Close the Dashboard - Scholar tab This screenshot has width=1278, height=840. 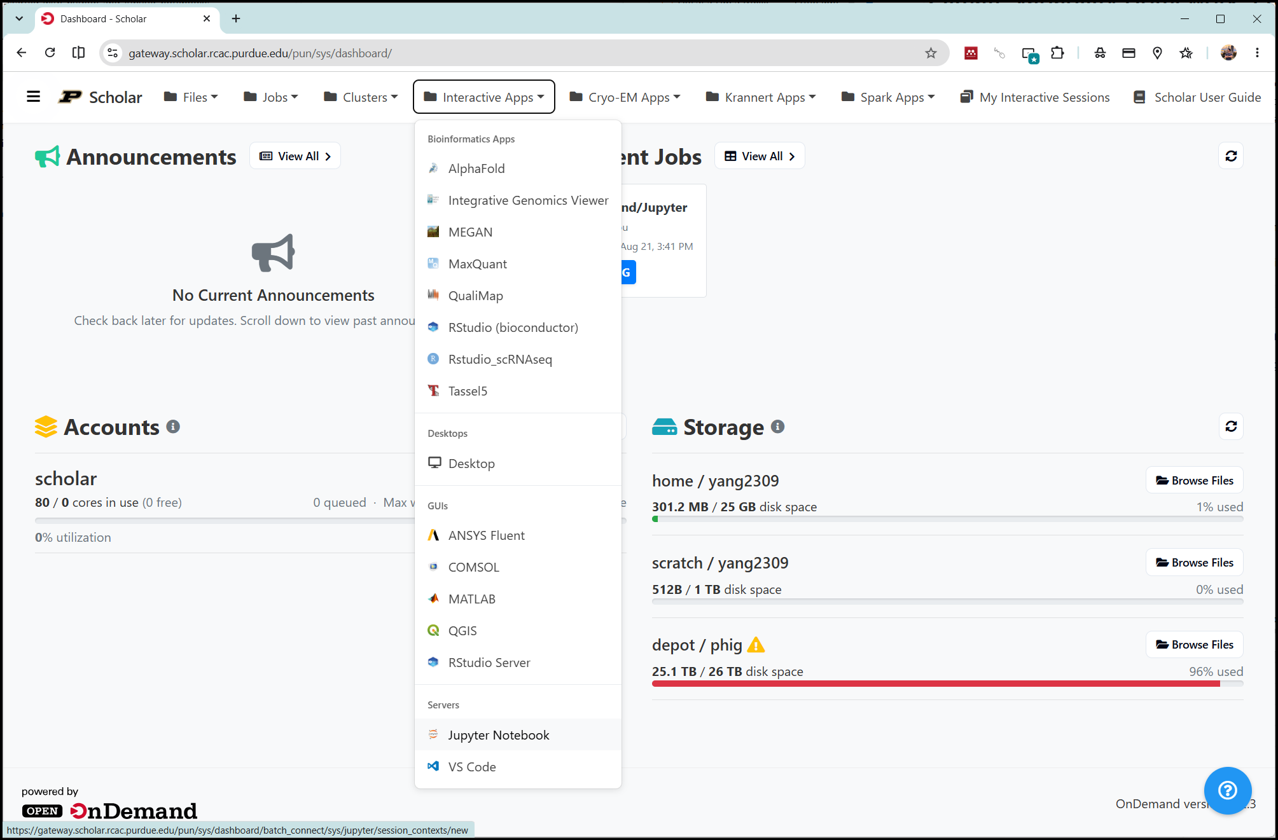207,18
